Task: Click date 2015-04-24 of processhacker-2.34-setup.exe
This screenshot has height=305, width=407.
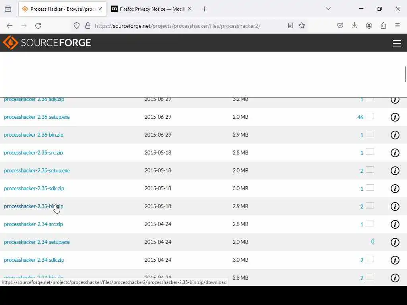Action: (x=158, y=242)
